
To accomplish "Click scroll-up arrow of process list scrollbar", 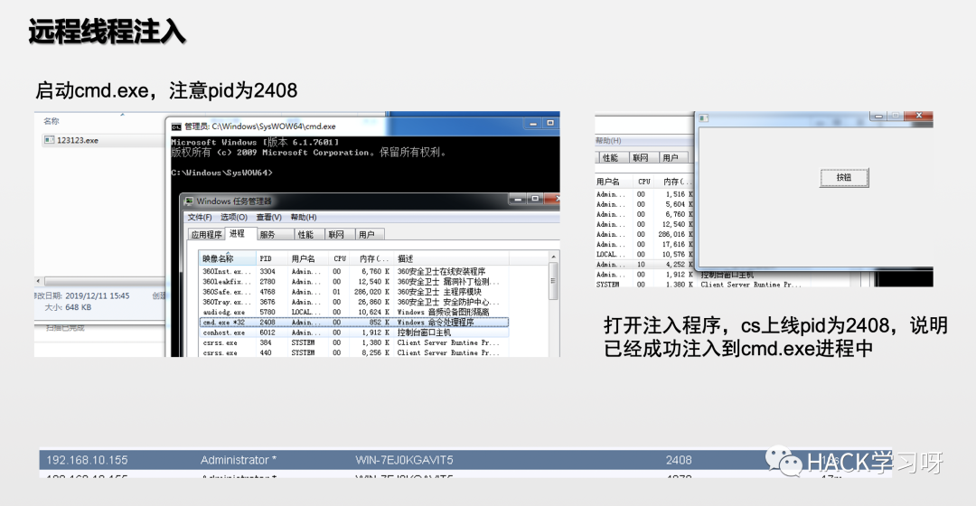I will (x=553, y=257).
